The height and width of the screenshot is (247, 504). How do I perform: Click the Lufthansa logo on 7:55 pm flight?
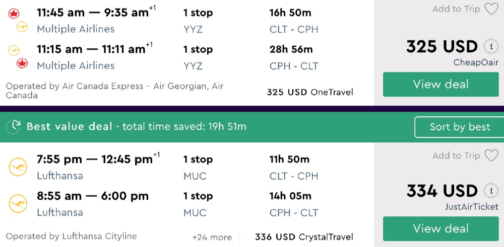click(18, 167)
